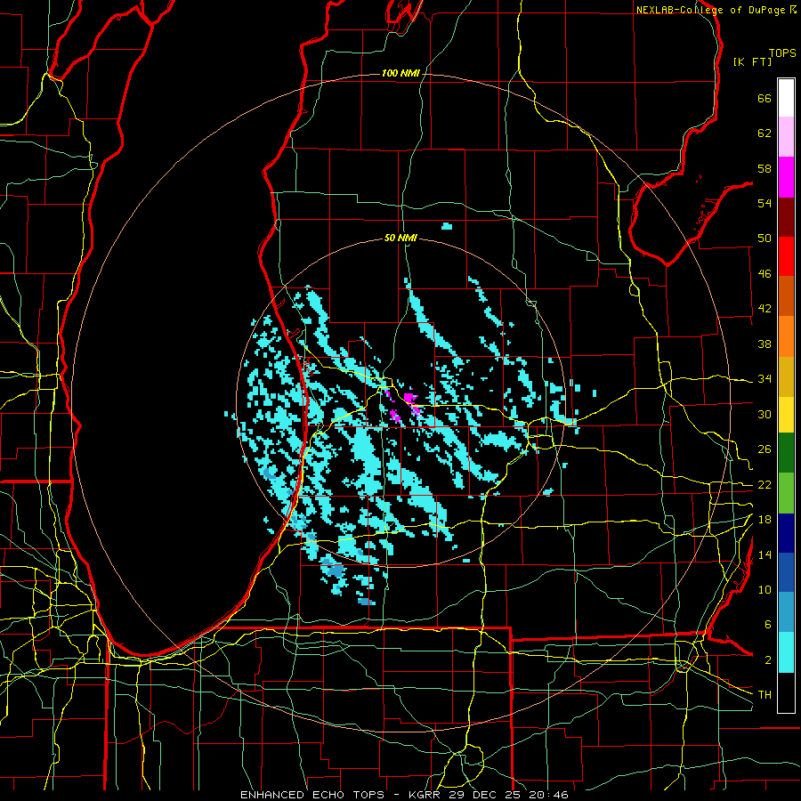This screenshot has width=801, height=801.
Task: Pick the bright red legend swatch
Action: pos(786,256)
